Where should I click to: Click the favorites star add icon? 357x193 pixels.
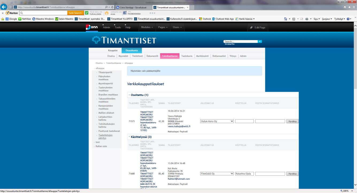[3, 19]
